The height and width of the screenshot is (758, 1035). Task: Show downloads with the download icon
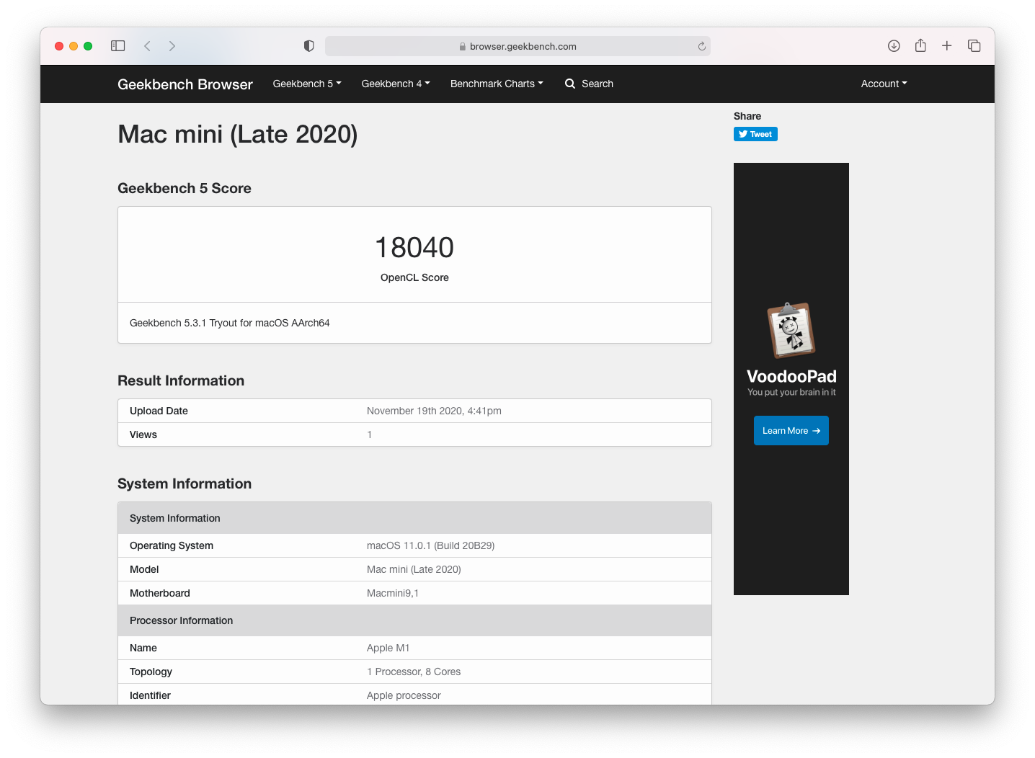point(894,46)
